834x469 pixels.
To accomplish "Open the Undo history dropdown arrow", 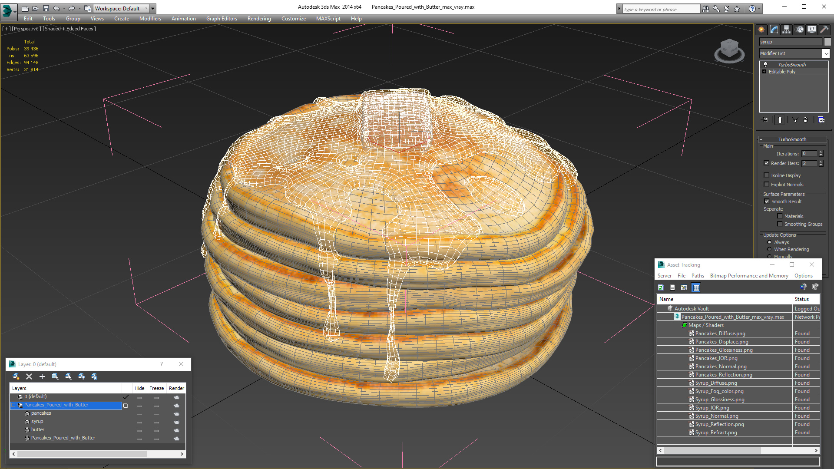I will (x=64, y=8).
